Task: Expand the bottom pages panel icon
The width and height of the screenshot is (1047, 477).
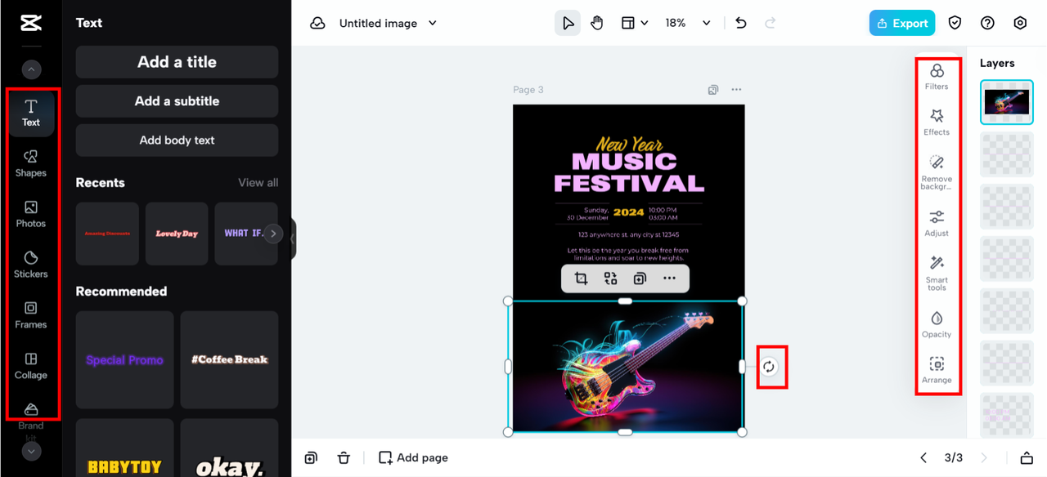Action: pos(1027,458)
